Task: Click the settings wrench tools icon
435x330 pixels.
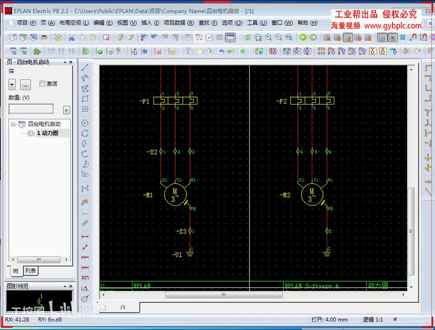Action: 58,38
